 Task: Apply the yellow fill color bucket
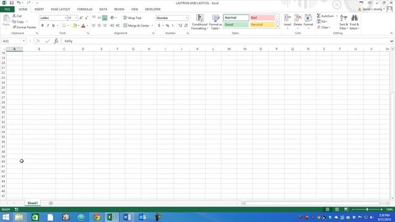pyautogui.click(x=75, y=25)
